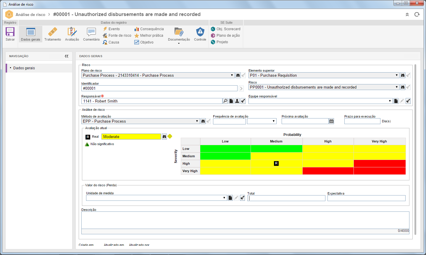
Task: Click the page icon beside Equipe responsável
Action: [396, 101]
